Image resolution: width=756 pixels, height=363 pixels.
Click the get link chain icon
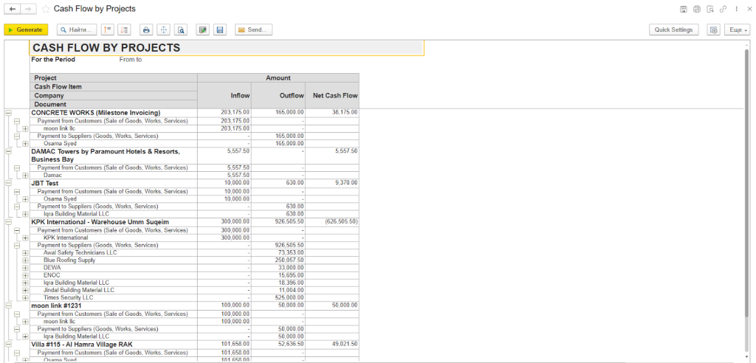point(723,9)
